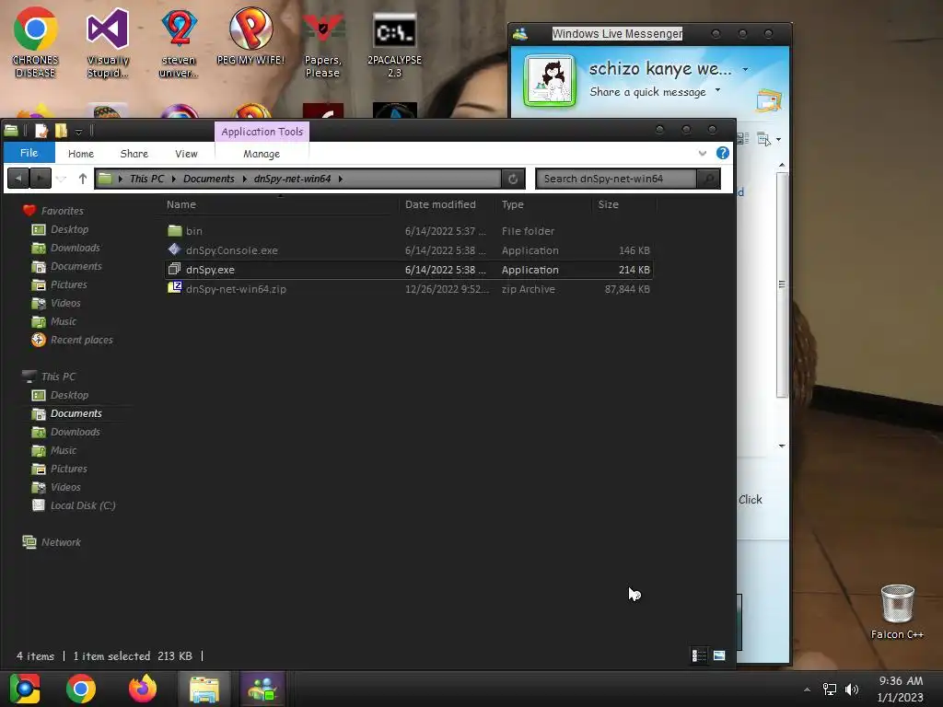943x707 pixels.
Task: Open the PEG MY WIFE! desktop shortcut
Action: 250,36
